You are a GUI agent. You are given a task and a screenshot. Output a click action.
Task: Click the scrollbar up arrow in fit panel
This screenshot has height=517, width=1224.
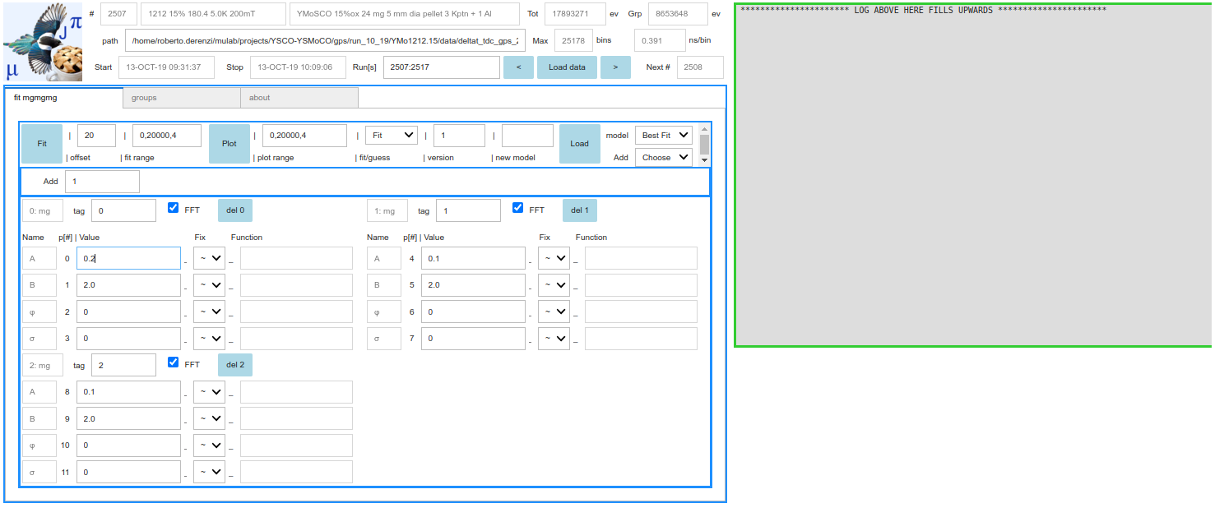point(704,129)
